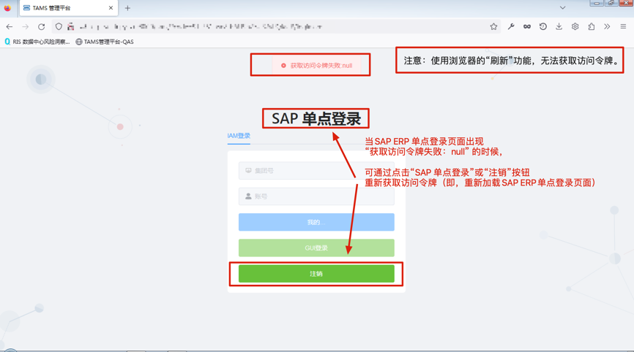The image size is (634, 352).
Task: Click the 集团号 input field
Action: (x=316, y=171)
